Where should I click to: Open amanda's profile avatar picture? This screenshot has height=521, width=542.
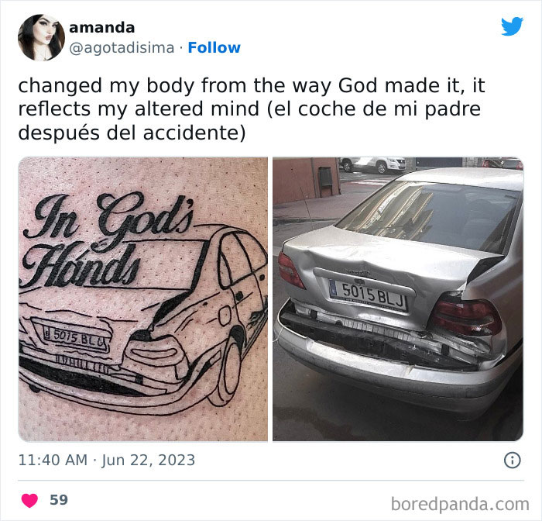[41, 37]
